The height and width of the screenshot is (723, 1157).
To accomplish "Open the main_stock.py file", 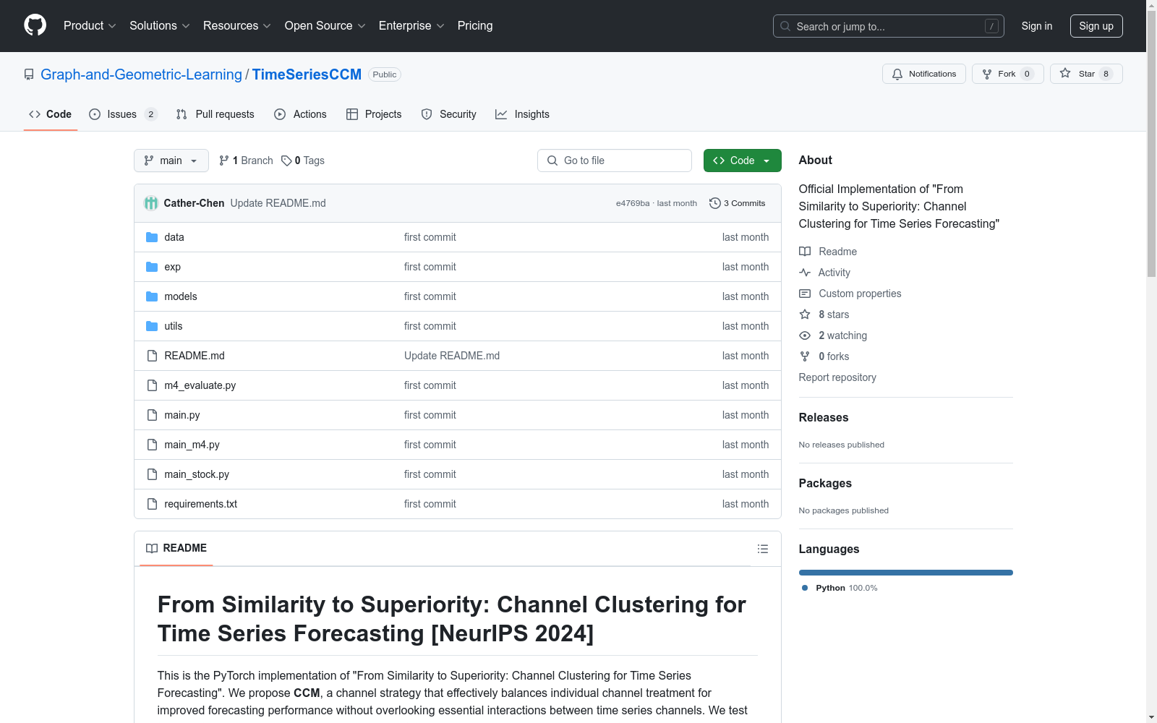I will coord(197,474).
